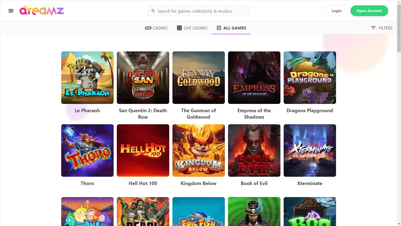Click the Dragons Playground title text
The width and height of the screenshot is (401, 226).
point(310,111)
